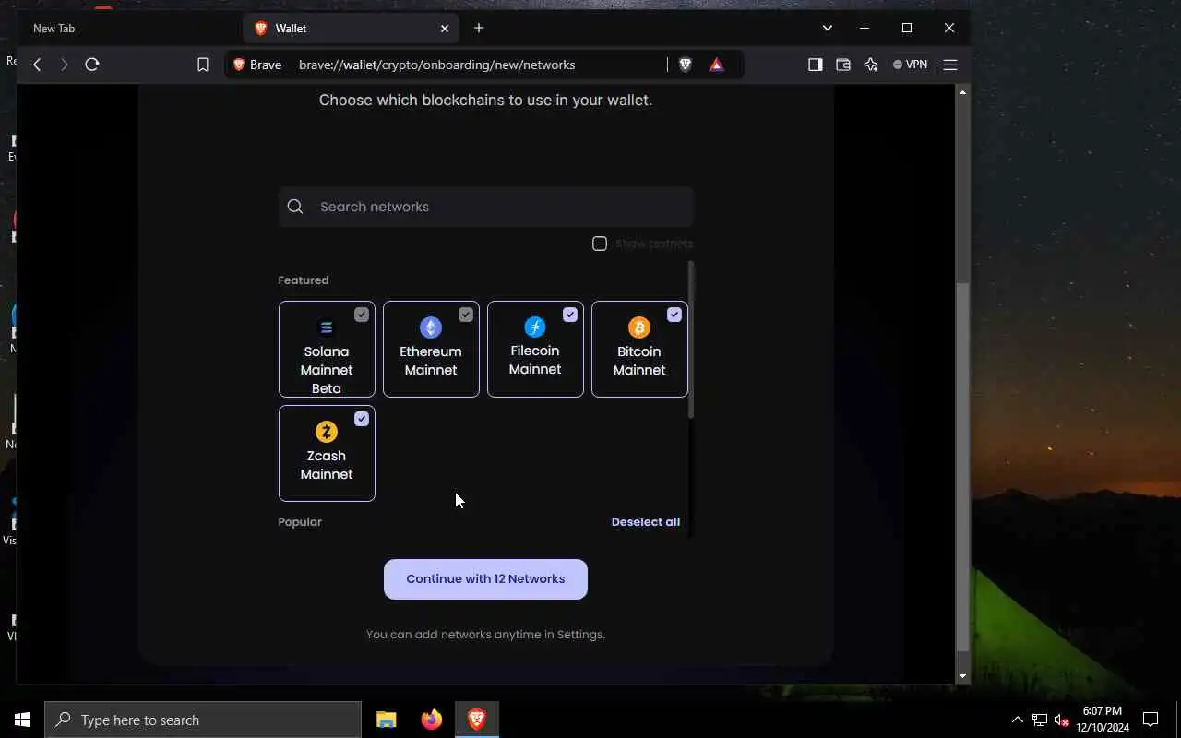Open the notification center icon

click(x=1151, y=720)
